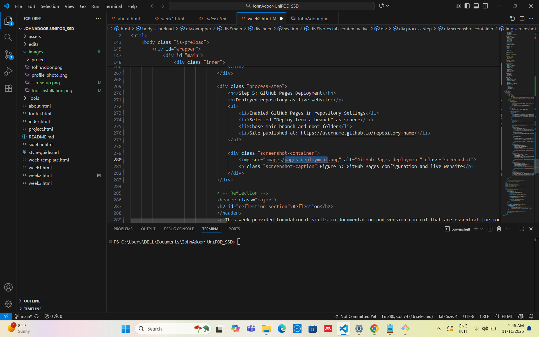Open ssh-setup.png in the explorer
The width and height of the screenshot is (539, 337).
coord(45,83)
